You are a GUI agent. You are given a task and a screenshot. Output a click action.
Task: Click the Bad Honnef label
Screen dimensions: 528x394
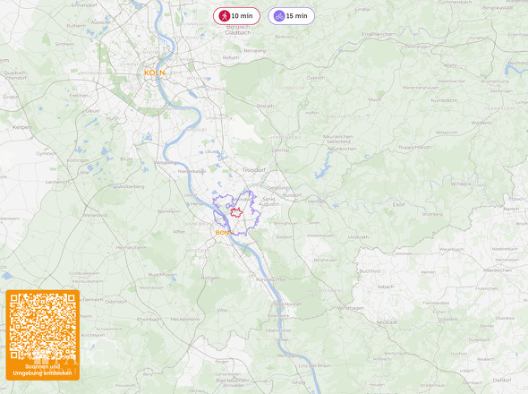point(288,304)
